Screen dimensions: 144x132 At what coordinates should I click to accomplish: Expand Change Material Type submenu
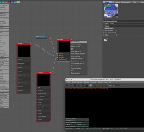pos(78,63)
